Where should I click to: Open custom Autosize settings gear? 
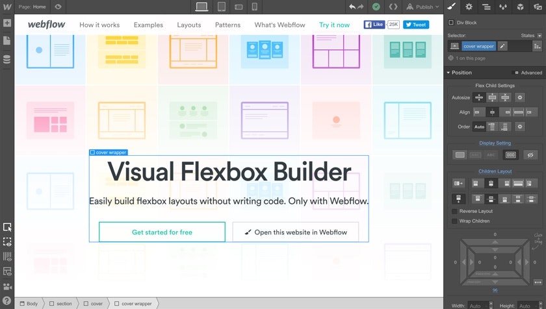[520, 97]
